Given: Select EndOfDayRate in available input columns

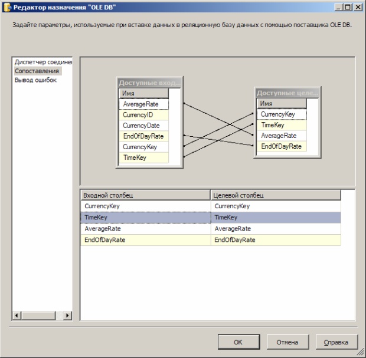Looking at the screenshot, I should (x=143, y=136).
